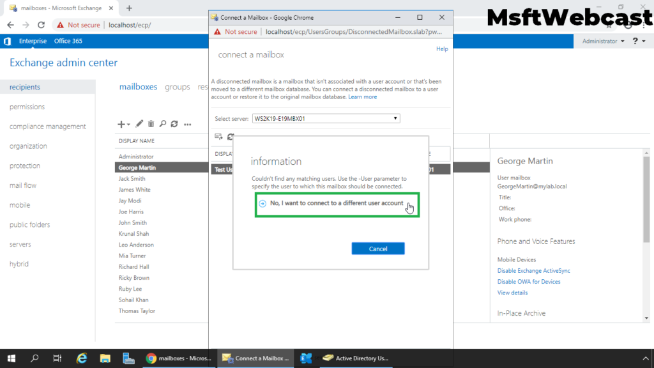The height and width of the screenshot is (368, 654).
Task: Click the edit pencil icon in mailboxes toolbar
Action: pos(139,124)
